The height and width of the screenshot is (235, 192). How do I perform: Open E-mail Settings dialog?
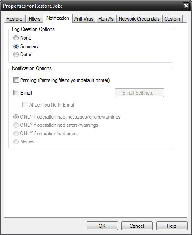(x=139, y=93)
